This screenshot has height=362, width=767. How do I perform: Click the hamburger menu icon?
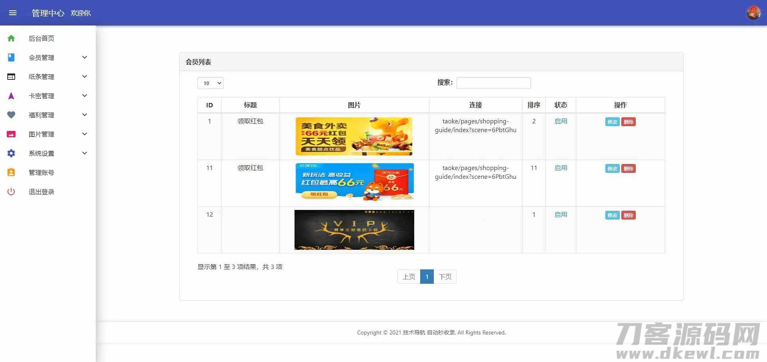[x=13, y=13]
